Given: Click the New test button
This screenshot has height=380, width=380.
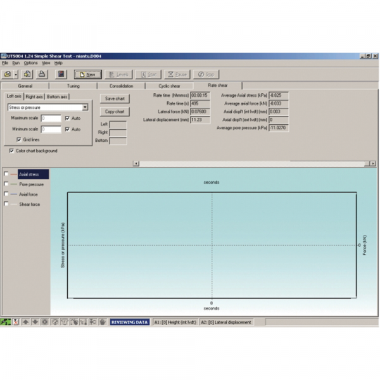Looking at the screenshot, I should 87,74.
